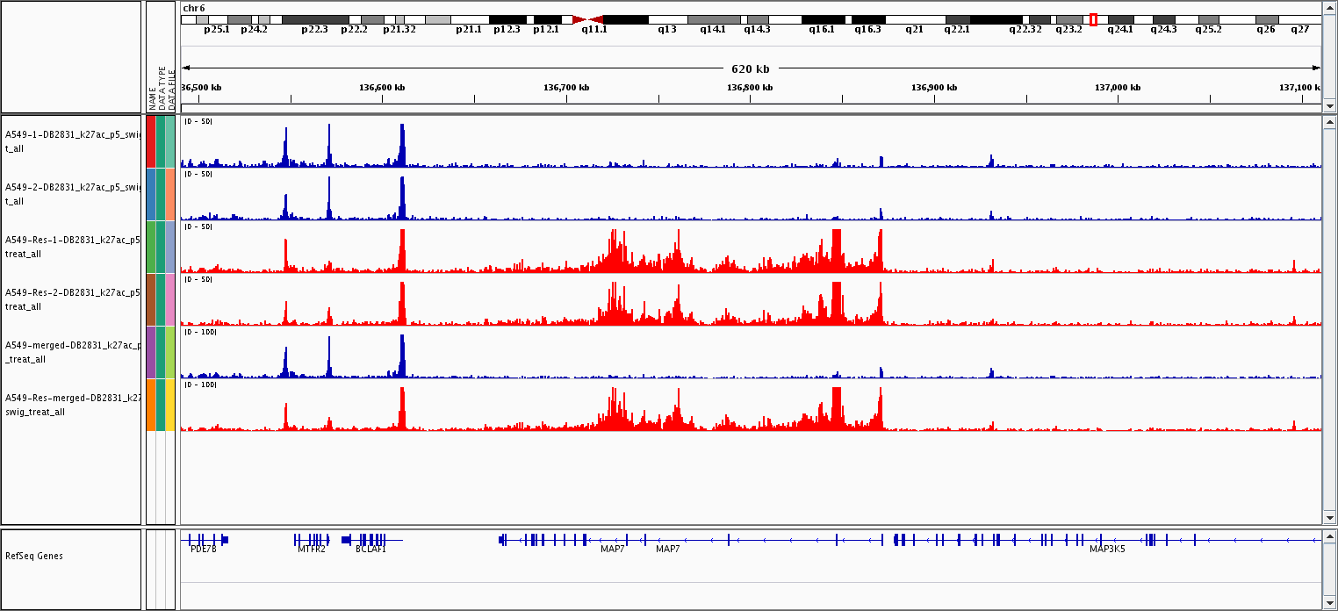Click the MAP3K5 gene label
1338x611 pixels.
click(x=1106, y=550)
